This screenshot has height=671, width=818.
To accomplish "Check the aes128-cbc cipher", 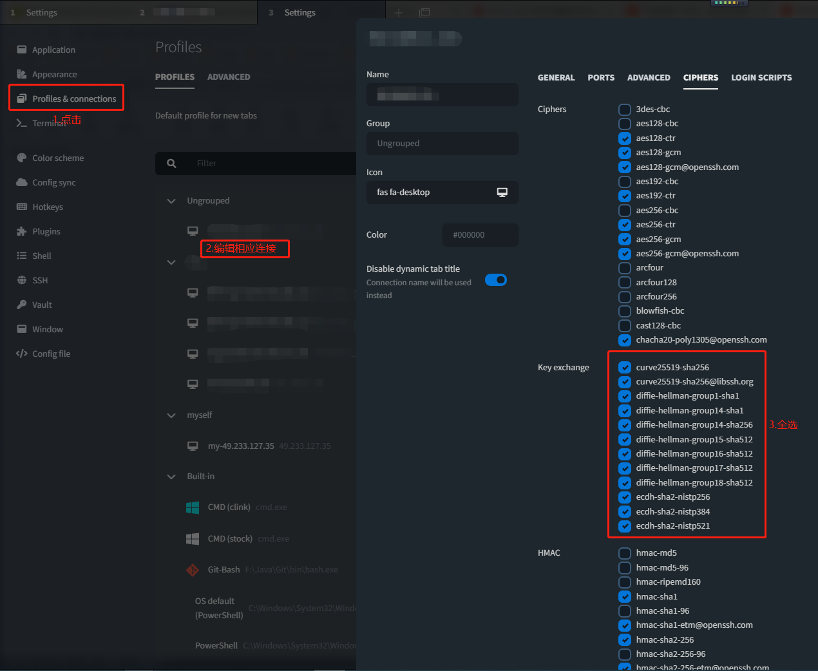I will (x=625, y=124).
